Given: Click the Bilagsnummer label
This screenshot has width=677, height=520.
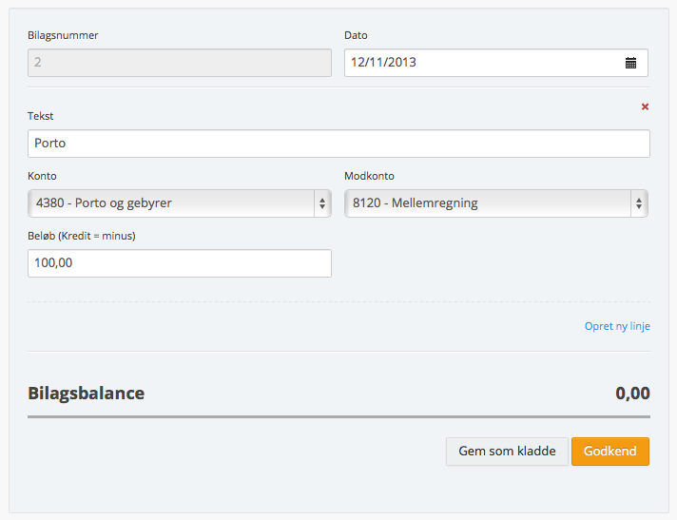Looking at the screenshot, I should 63,35.
